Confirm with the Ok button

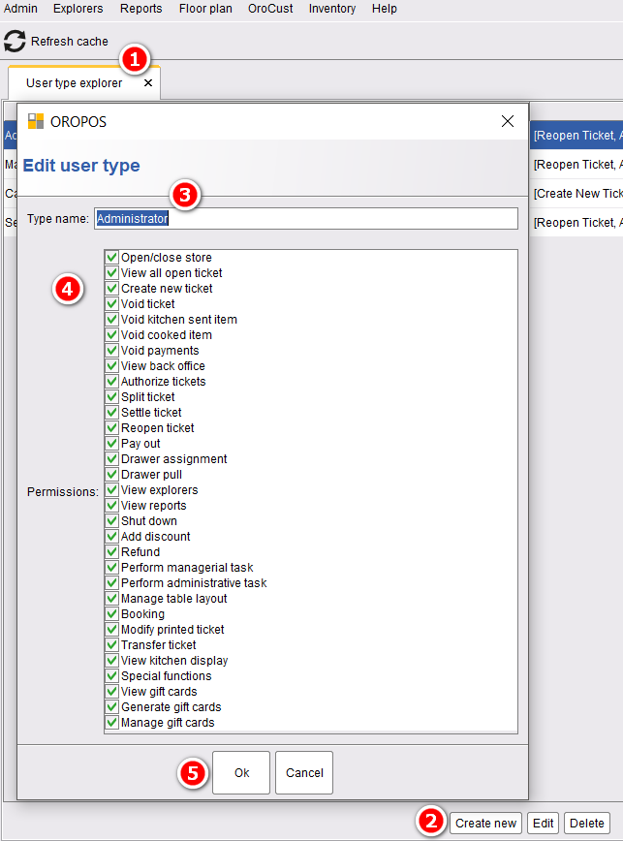coord(241,772)
